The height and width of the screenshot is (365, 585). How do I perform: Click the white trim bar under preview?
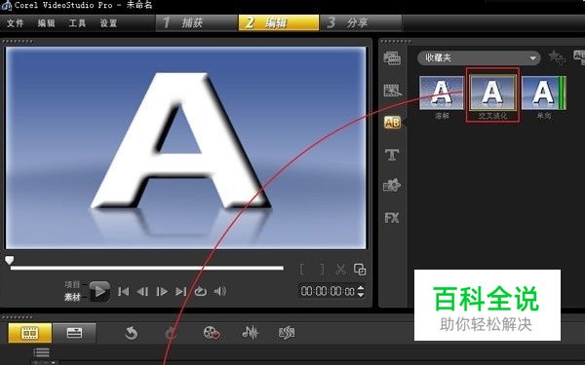(147, 268)
